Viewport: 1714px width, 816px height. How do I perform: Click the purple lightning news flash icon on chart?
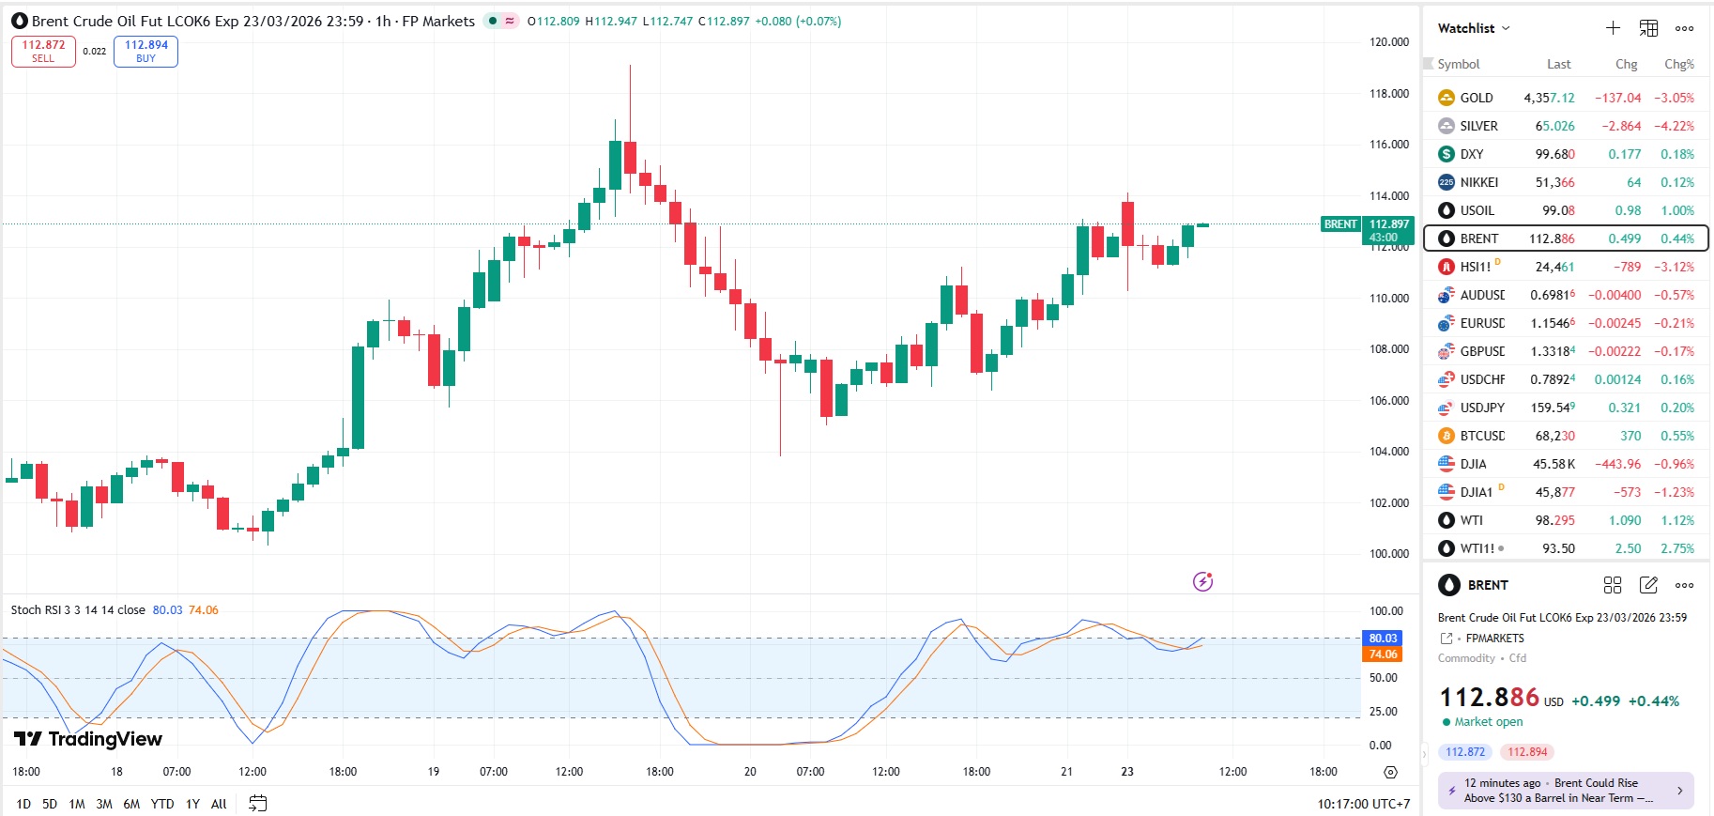(1202, 582)
